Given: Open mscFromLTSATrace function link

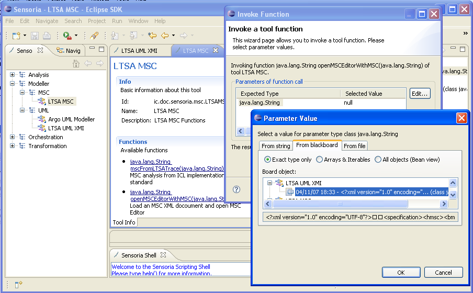Looking at the screenshot, I should [x=177, y=165].
